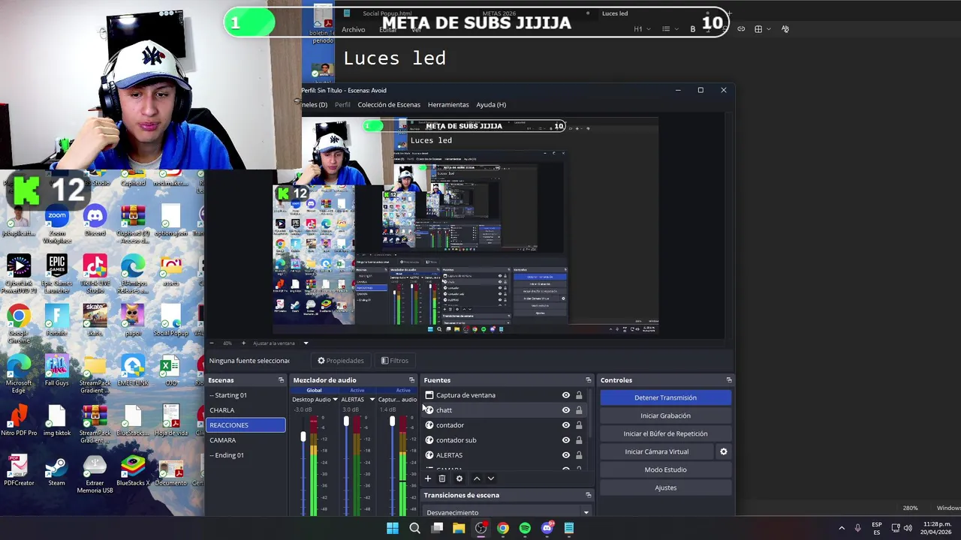Viewport: 961px width, 540px height.
Task: Open BlueStacks X desktop shortcut
Action: click(x=133, y=472)
